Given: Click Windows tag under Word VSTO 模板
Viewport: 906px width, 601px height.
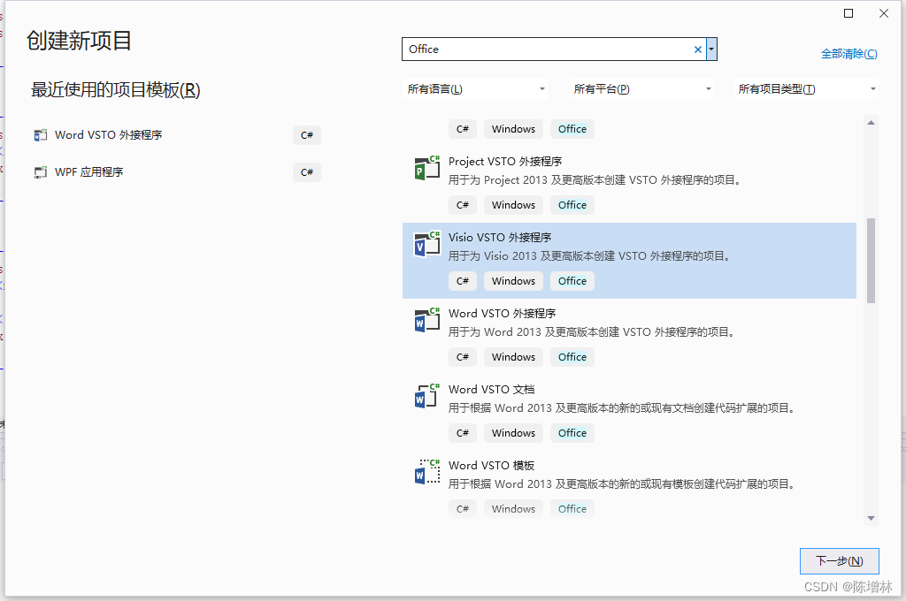Looking at the screenshot, I should (x=514, y=509).
